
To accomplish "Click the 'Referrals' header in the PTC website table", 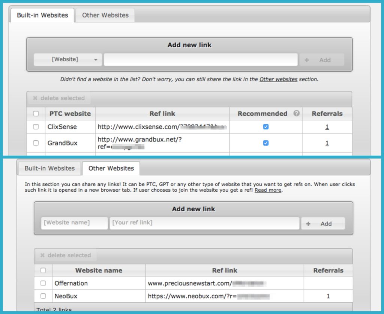I will [x=327, y=114].
